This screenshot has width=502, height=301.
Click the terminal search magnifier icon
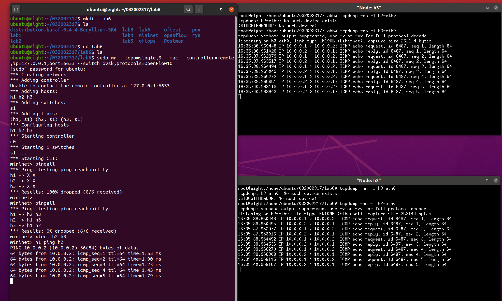coord(188,10)
